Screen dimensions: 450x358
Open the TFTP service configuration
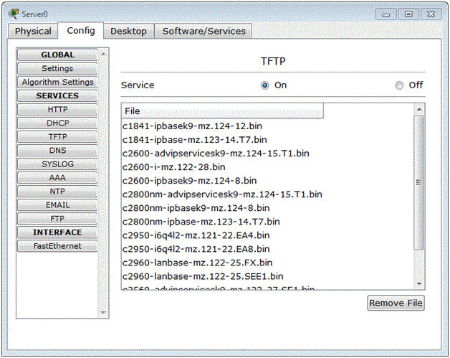coord(57,136)
